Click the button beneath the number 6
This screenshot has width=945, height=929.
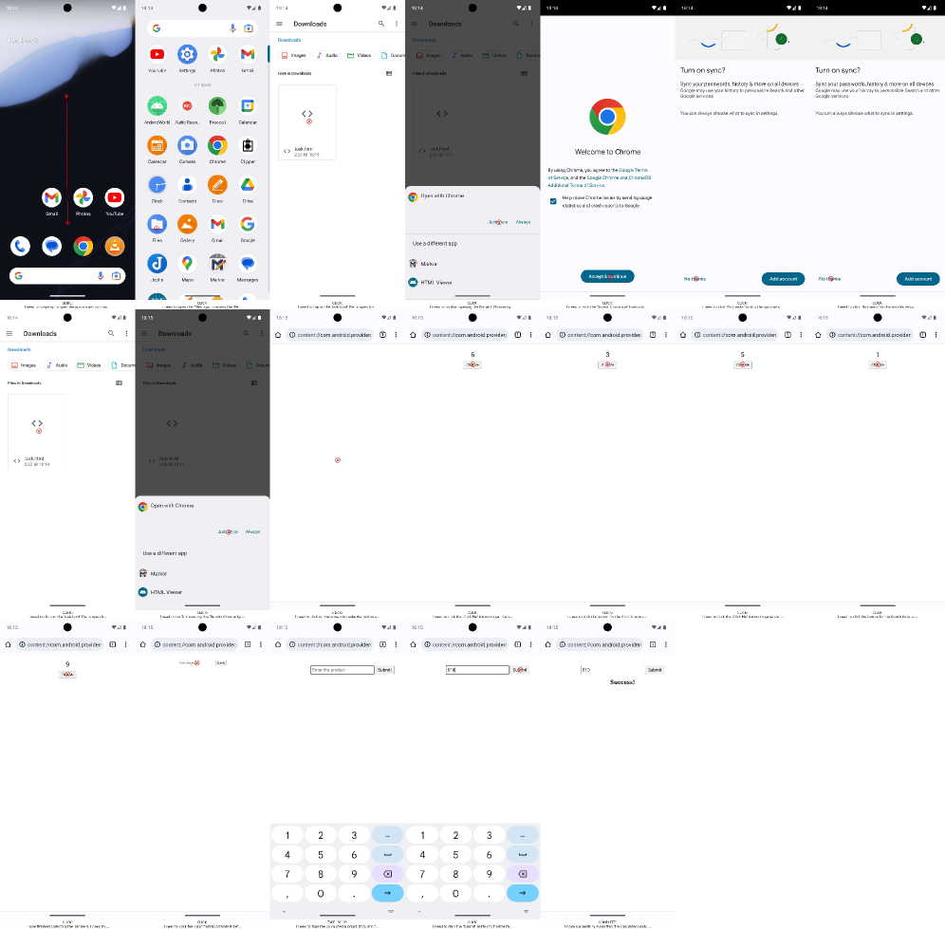click(472, 364)
